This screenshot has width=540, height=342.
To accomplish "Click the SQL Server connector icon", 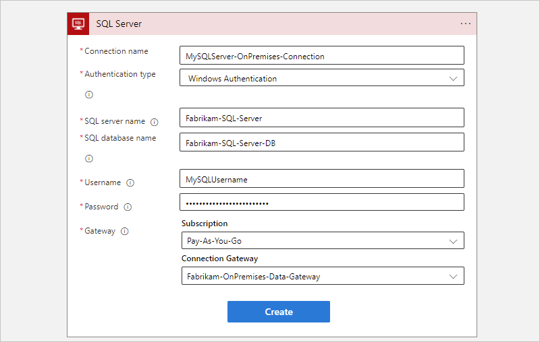I will 78,24.
